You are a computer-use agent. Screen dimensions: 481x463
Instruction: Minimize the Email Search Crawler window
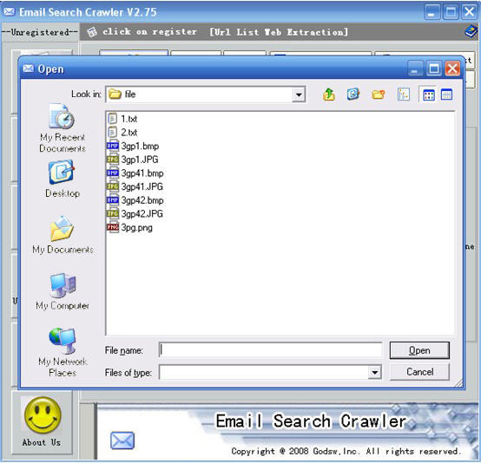click(432, 12)
